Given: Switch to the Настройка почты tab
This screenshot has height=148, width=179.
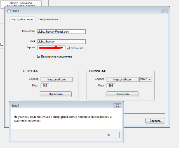Looking at the screenshot, I should 22,19.
